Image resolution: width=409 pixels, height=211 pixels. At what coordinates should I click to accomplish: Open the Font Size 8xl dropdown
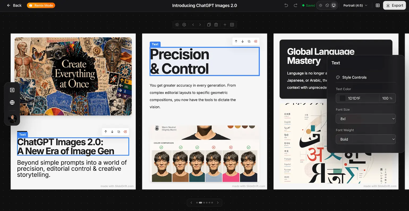click(x=366, y=119)
